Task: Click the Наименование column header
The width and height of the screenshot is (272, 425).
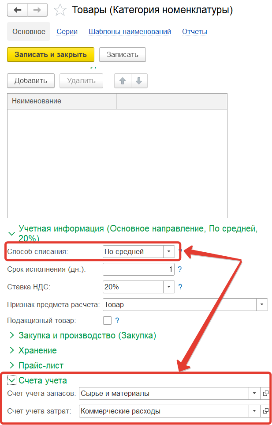Action: 62,101
